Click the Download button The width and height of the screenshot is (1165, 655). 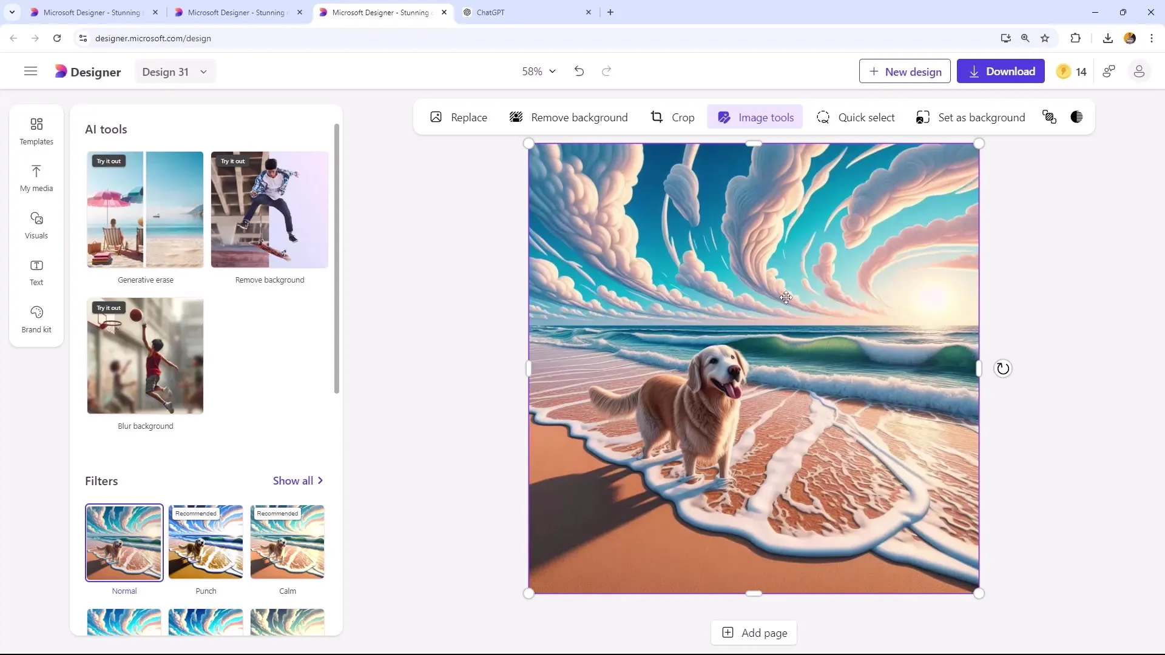[x=1001, y=71]
